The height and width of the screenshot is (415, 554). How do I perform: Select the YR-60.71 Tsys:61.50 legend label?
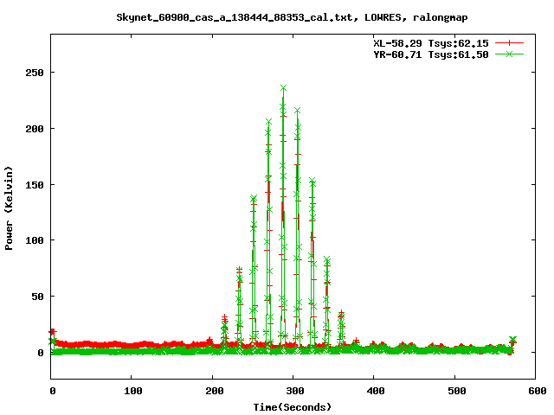pyautogui.click(x=431, y=54)
